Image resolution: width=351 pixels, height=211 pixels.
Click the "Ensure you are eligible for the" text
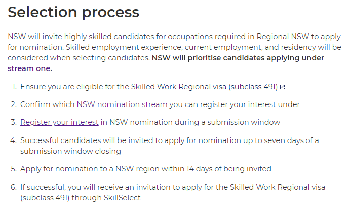point(75,87)
